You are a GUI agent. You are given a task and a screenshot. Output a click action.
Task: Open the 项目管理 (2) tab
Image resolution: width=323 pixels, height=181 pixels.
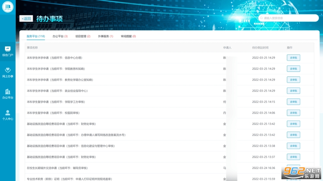tap(83, 36)
